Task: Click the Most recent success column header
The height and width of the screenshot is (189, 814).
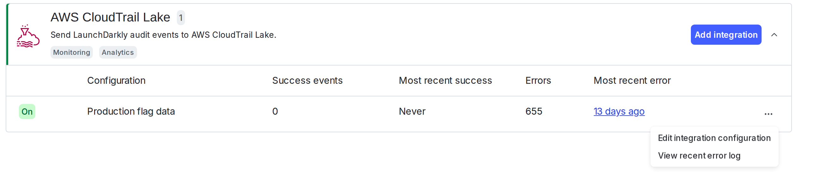Action: pyautogui.click(x=445, y=81)
